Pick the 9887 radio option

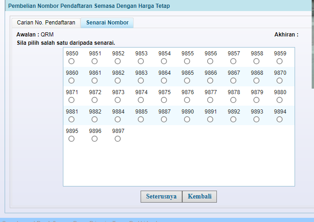point(164,120)
